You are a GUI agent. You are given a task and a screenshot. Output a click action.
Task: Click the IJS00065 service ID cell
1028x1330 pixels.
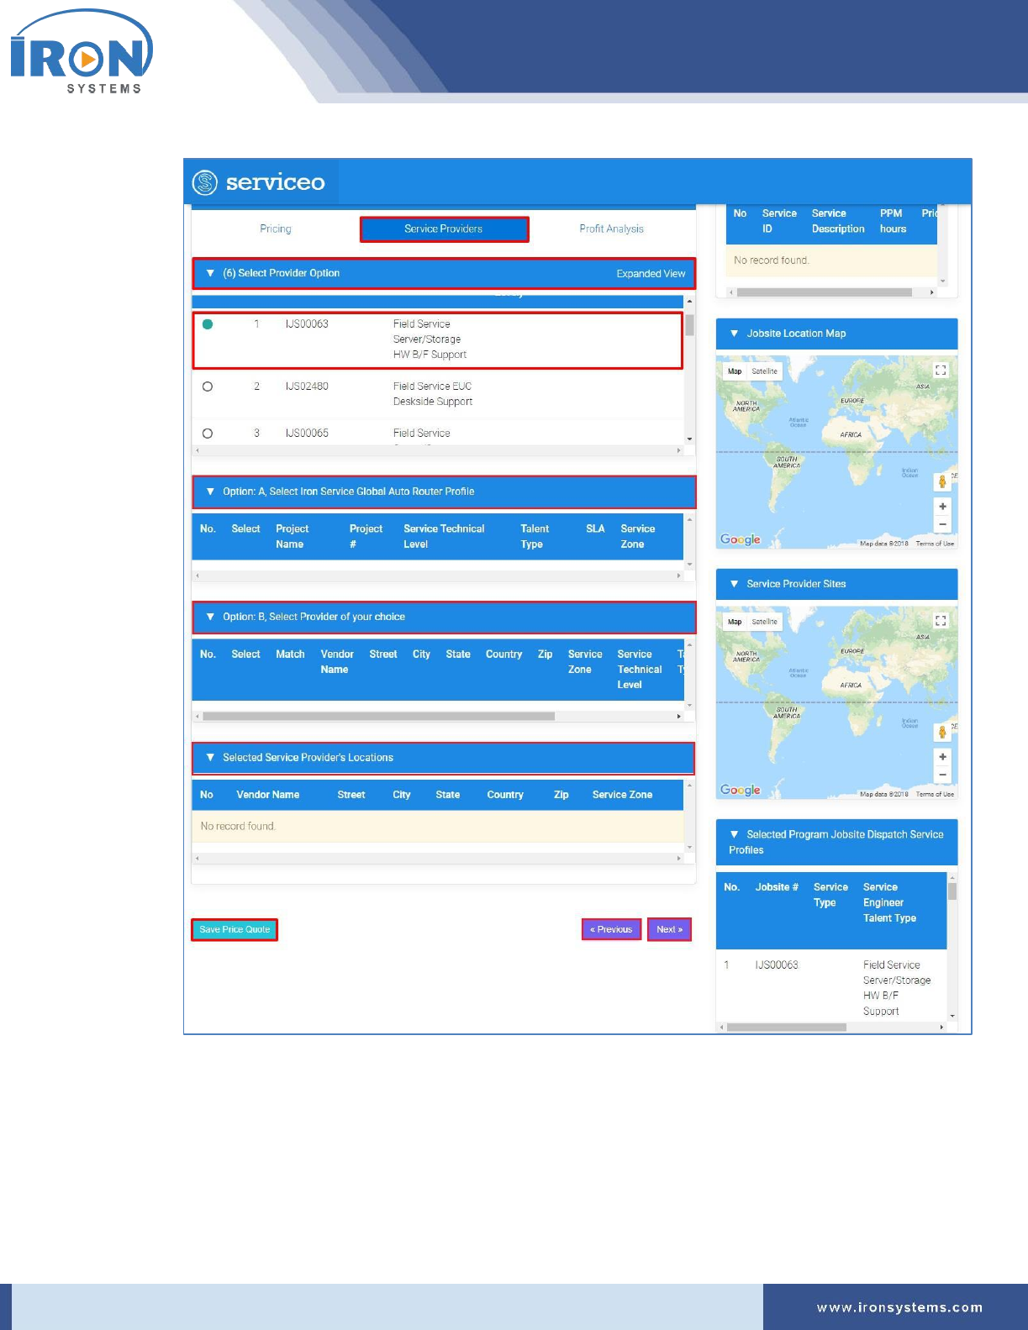tap(307, 434)
